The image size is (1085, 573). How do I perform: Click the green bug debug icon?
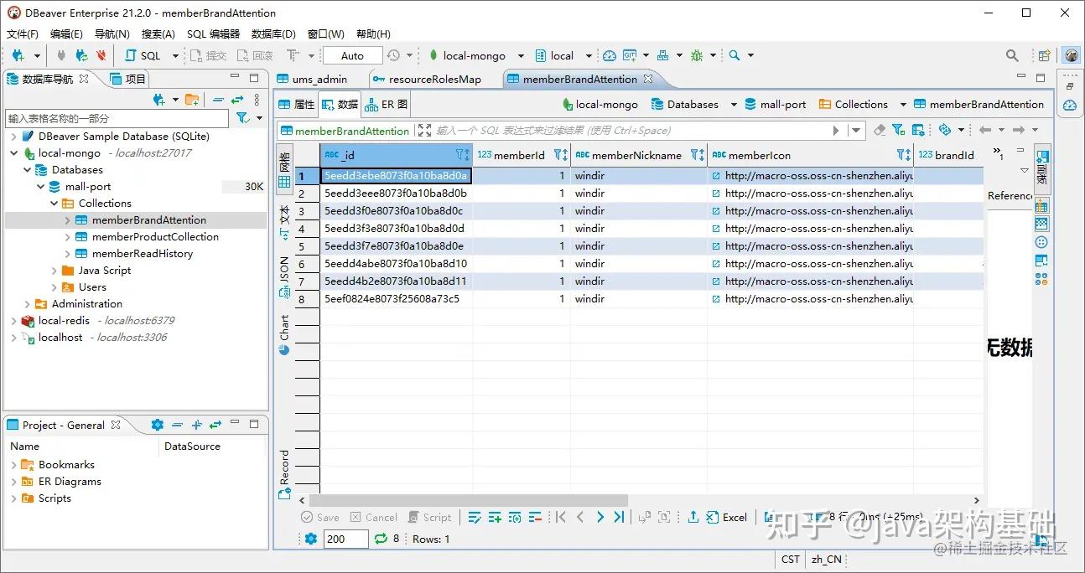[697, 55]
